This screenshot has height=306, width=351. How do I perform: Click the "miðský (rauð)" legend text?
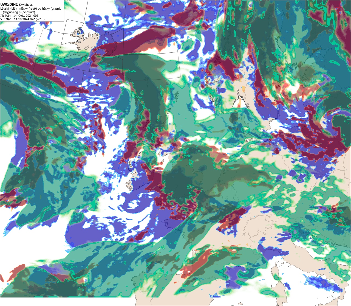tap(27, 9)
